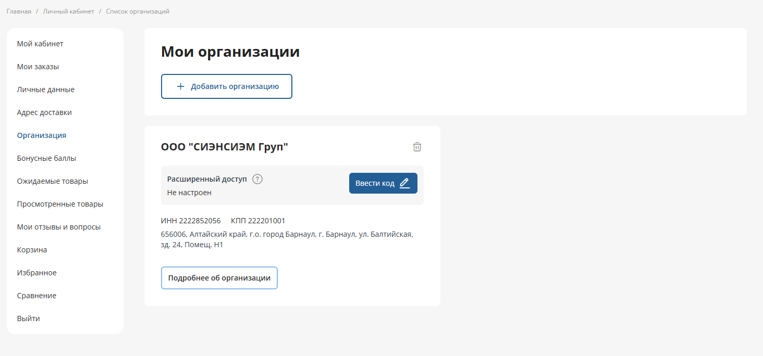Viewport: 763px width, 356px height.
Task: Open 'Ожидаемые товары' list
Action: pos(52,181)
